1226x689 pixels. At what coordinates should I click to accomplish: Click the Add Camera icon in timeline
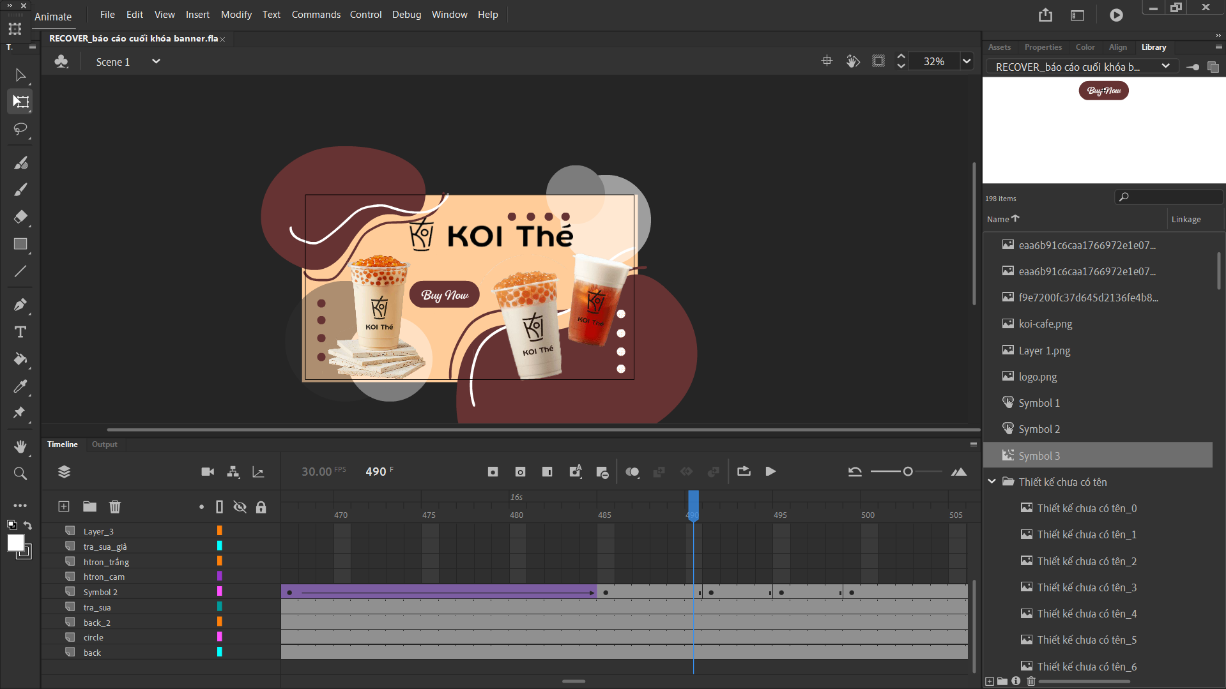pyautogui.click(x=208, y=472)
